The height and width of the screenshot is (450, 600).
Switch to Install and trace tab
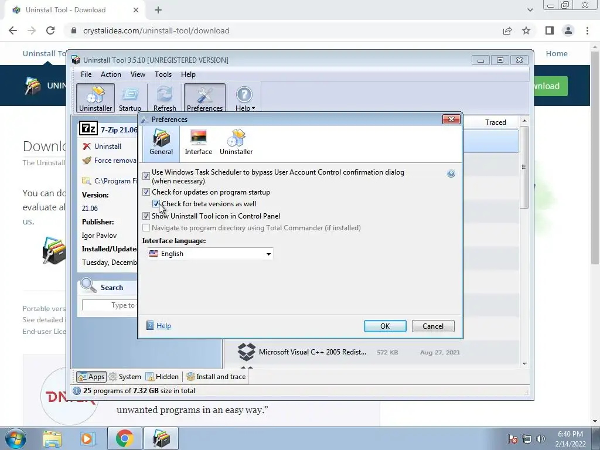pyautogui.click(x=216, y=377)
